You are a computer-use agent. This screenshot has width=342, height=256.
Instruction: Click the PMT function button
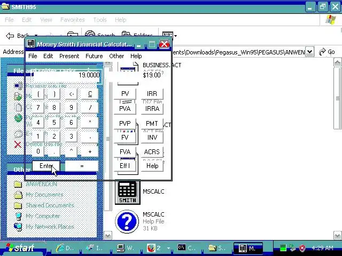[152, 123]
